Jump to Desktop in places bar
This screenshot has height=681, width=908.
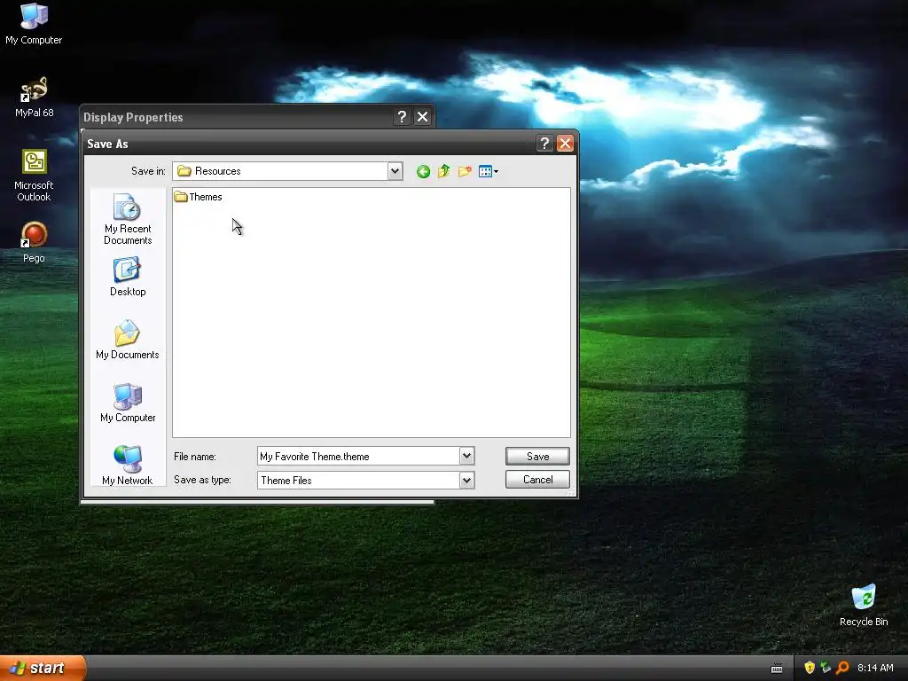coord(128,278)
